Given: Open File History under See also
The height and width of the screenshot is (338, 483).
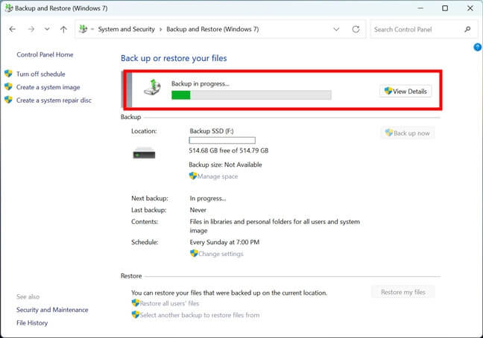Looking at the screenshot, I should point(32,322).
